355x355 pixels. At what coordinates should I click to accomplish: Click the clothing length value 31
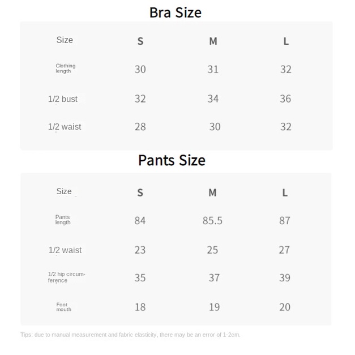[x=213, y=70]
